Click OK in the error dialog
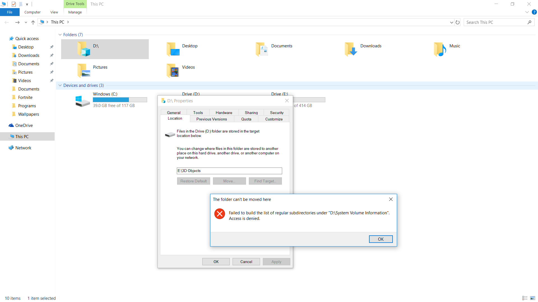Image resolution: width=538 pixels, height=302 pixels. [x=381, y=239]
